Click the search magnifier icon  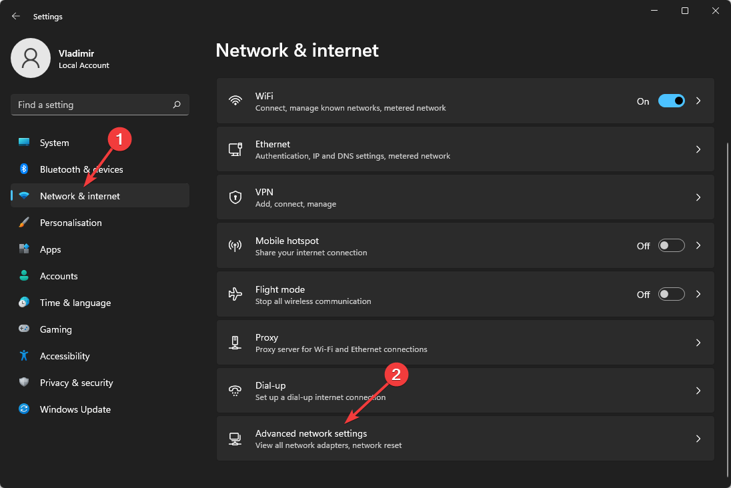pyautogui.click(x=177, y=105)
